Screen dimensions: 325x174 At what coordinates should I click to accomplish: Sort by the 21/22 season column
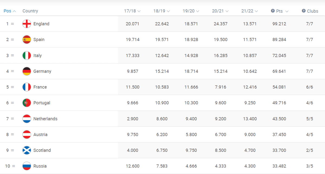[249, 11]
